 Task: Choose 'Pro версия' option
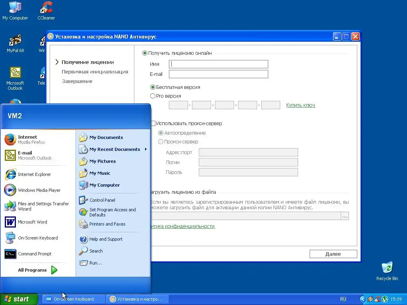[x=153, y=96]
